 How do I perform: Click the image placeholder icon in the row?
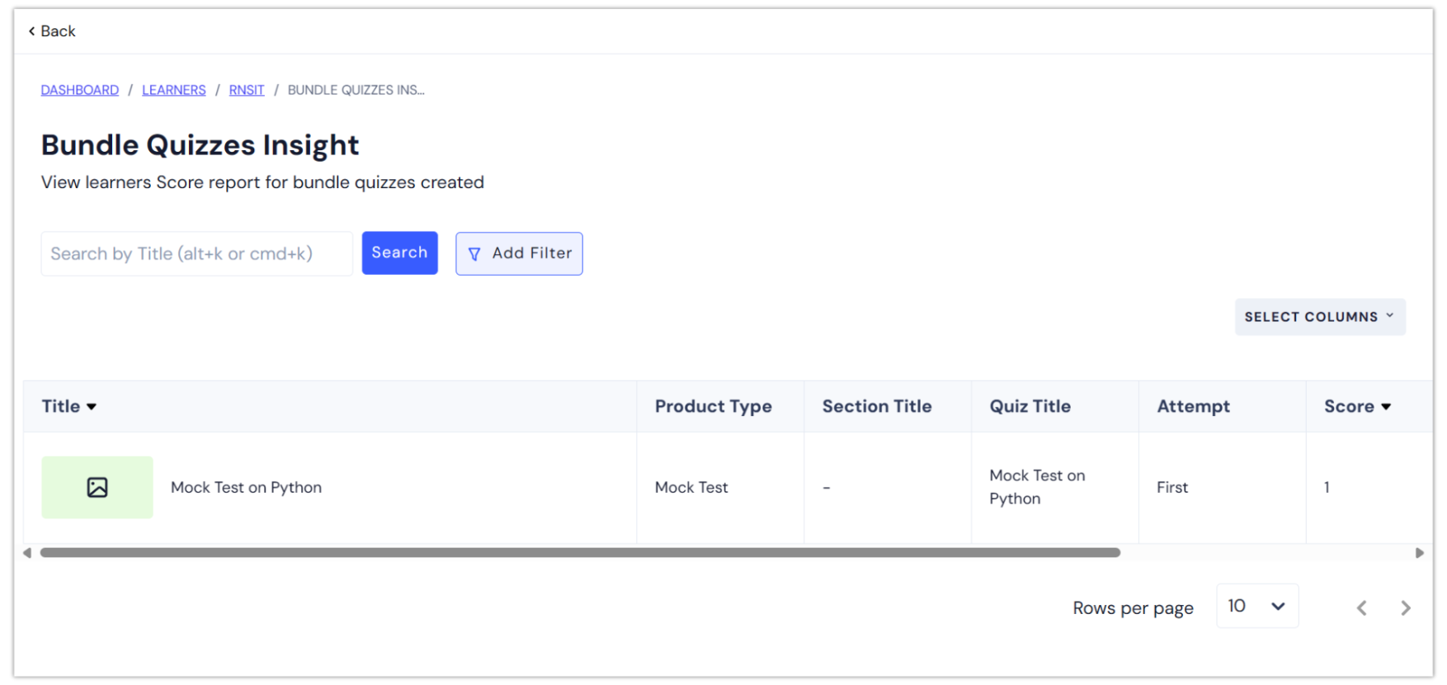pos(97,488)
